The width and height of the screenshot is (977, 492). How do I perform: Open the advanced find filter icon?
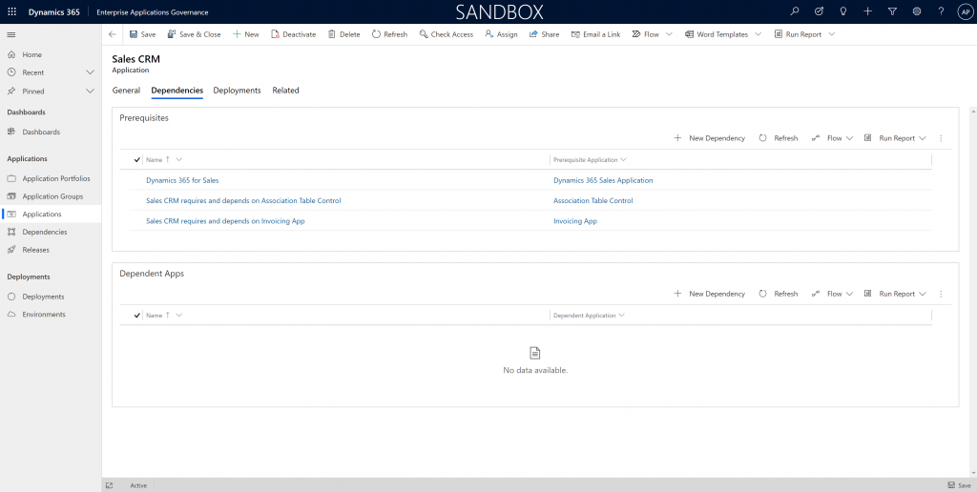[x=892, y=11]
